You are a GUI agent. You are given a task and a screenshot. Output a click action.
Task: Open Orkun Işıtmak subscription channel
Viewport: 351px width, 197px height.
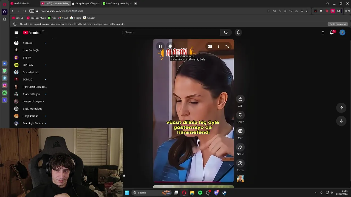pos(30,72)
